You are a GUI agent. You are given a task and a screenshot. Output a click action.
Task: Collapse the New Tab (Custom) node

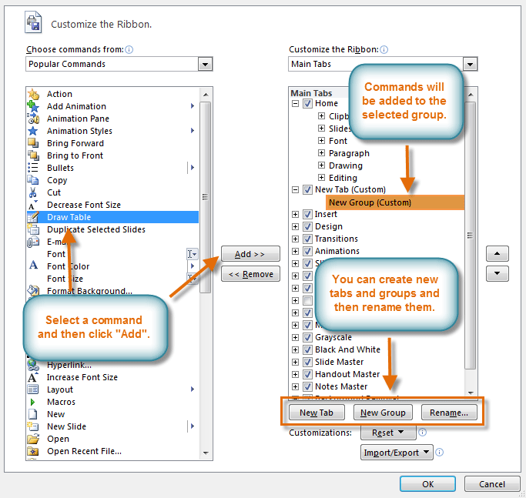click(295, 190)
